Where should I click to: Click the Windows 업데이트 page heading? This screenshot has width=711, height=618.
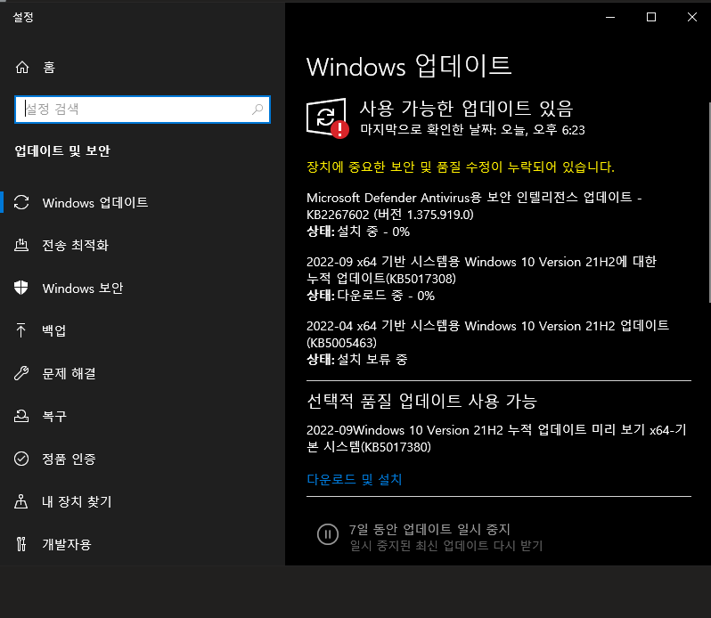(x=409, y=66)
